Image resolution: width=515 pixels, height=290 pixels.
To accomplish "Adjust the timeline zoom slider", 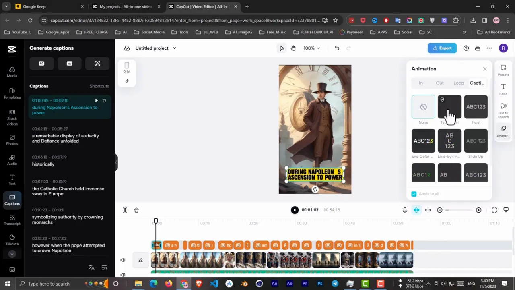I will coord(459,210).
